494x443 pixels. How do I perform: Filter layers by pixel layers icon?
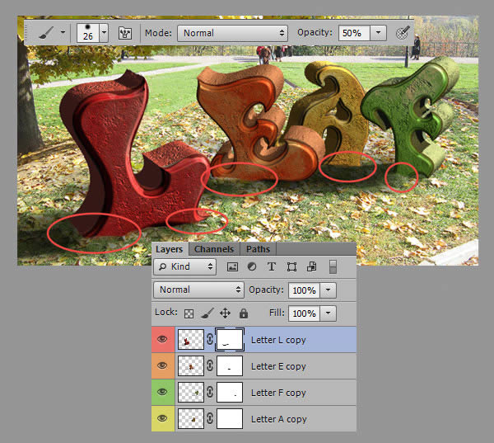click(x=232, y=267)
